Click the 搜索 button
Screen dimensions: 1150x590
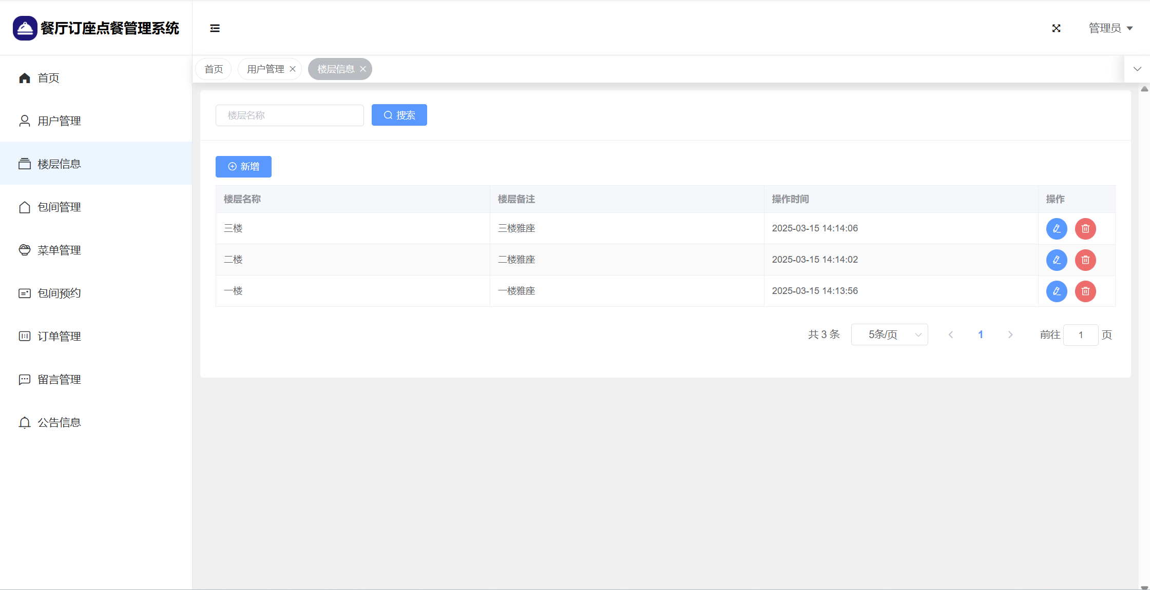pos(399,115)
